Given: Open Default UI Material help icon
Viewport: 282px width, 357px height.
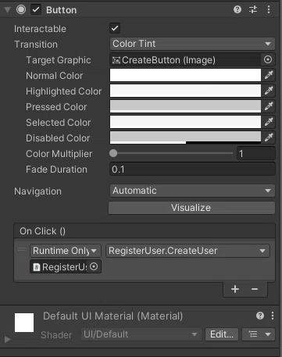Looking at the screenshot, I should tap(260, 316).
